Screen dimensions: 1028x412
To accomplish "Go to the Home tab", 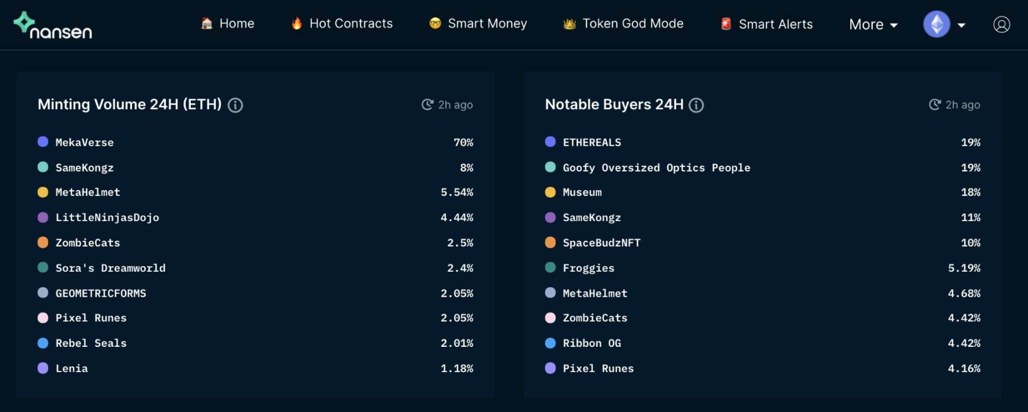I will 228,23.
